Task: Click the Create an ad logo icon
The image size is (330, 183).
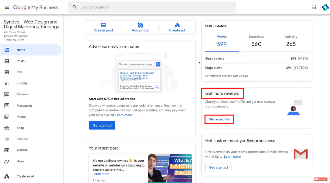Action: 7,176
